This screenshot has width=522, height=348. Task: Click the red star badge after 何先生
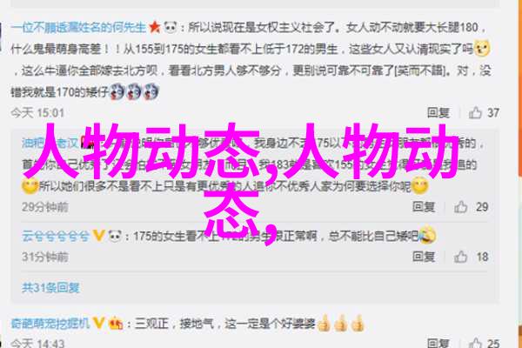[x=155, y=27]
